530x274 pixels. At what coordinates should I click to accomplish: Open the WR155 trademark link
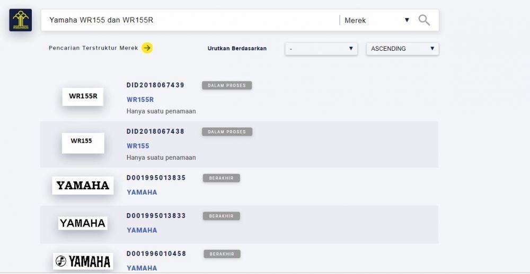[138, 146]
